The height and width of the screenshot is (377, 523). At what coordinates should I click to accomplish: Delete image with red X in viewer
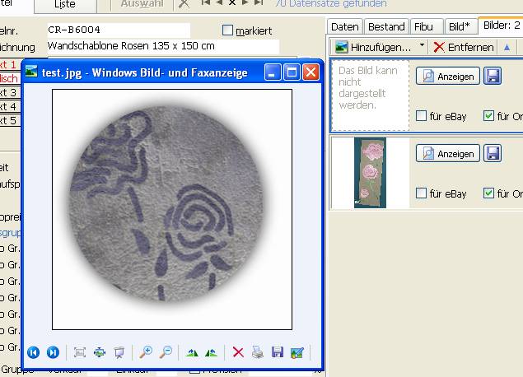click(x=238, y=352)
